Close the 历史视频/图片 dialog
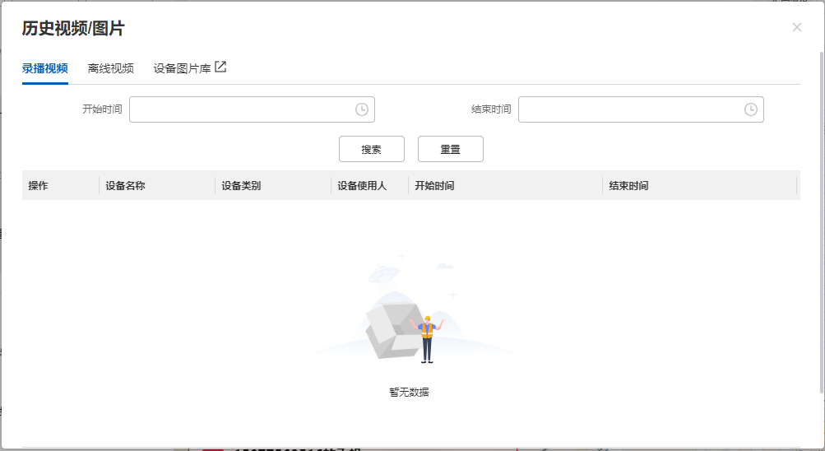825x451 pixels. [796, 27]
